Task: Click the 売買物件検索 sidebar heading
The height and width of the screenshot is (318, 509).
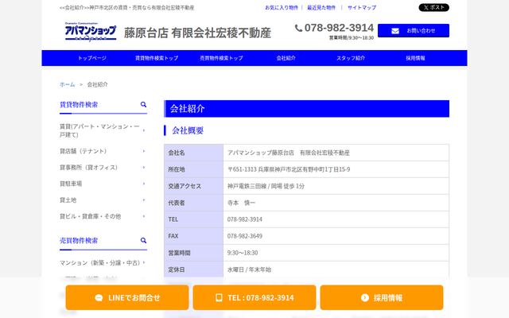Action: [x=79, y=240]
